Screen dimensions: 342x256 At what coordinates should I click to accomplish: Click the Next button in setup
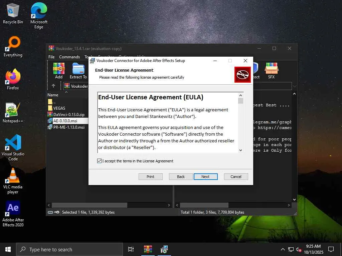click(205, 177)
